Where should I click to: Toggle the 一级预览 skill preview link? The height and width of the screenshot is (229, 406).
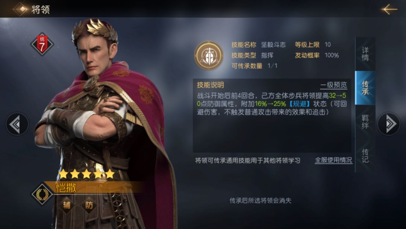[x=333, y=85]
